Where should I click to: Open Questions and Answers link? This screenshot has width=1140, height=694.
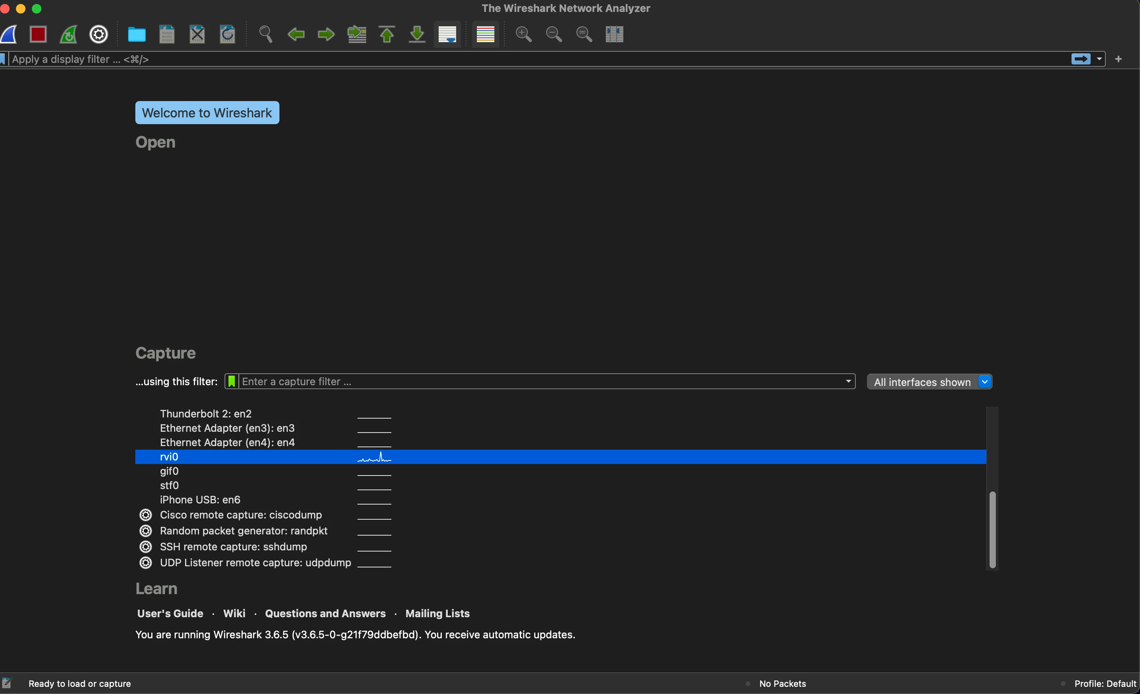(x=325, y=613)
